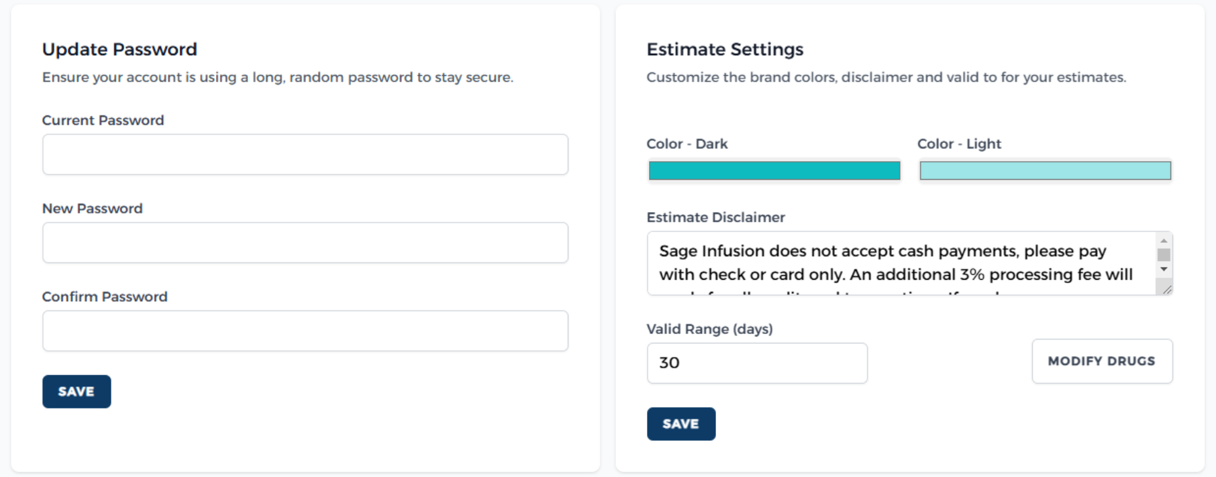Click the Confirm Password label
Image resolution: width=1216 pixels, height=477 pixels.
click(105, 297)
